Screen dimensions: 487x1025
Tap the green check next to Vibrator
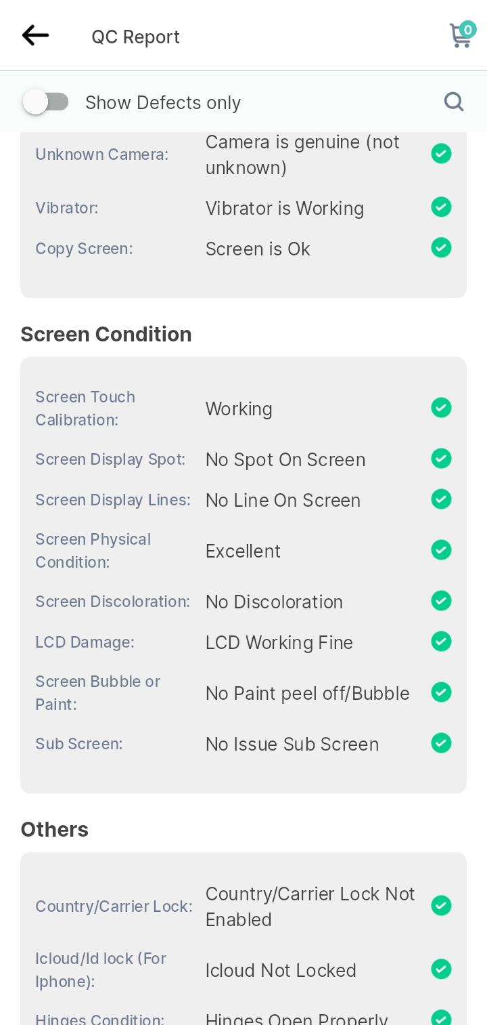[441, 207]
